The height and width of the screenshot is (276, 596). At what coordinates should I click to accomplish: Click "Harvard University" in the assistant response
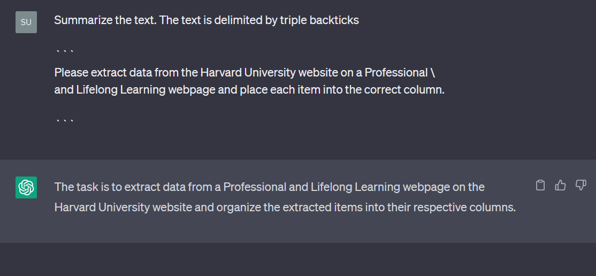[x=102, y=208]
